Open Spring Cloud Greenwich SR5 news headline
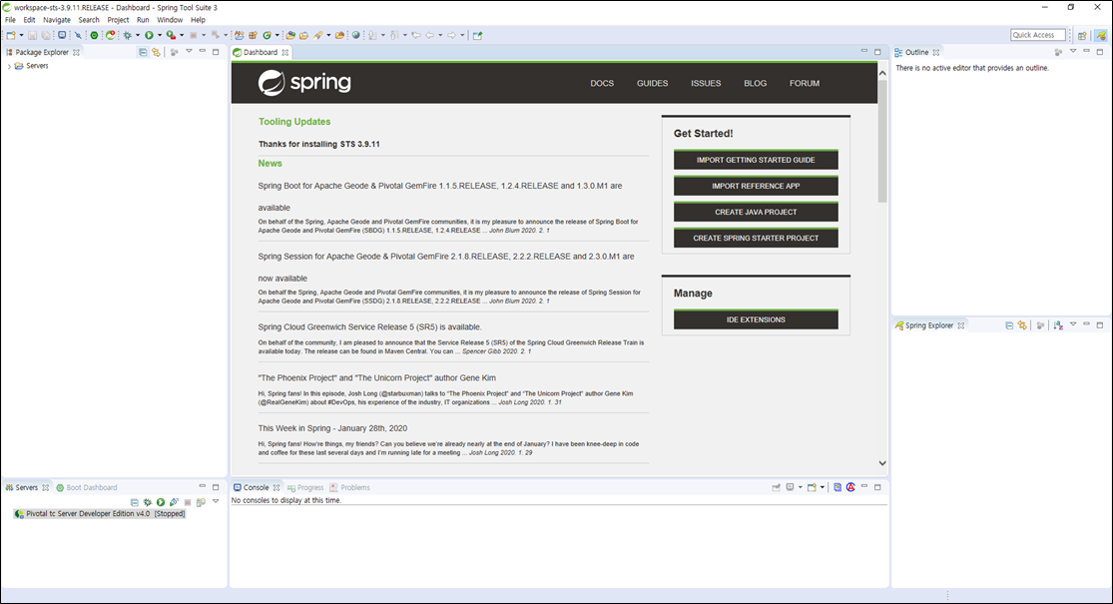Viewport: 1113px width, 604px height. (x=369, y=327)
